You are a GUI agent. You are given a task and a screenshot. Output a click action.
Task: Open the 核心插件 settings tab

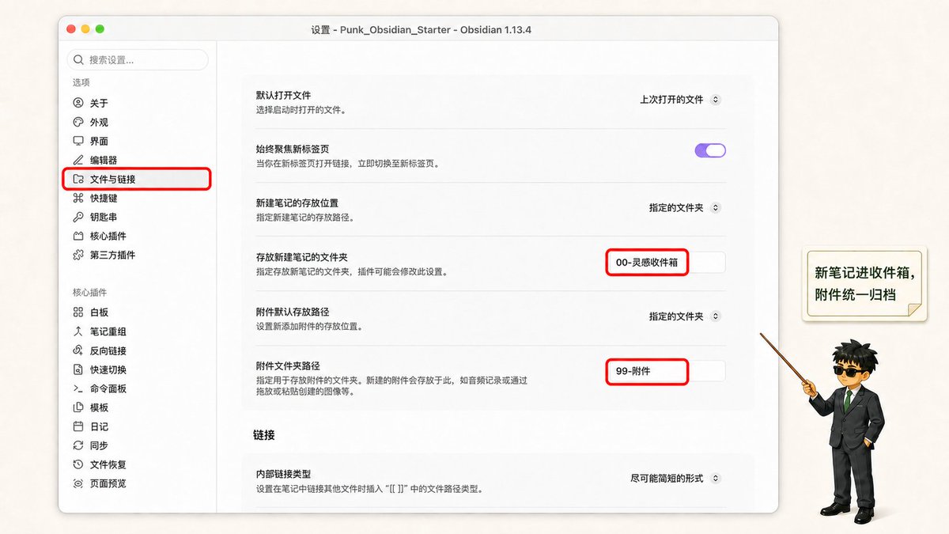click(138, 236)
